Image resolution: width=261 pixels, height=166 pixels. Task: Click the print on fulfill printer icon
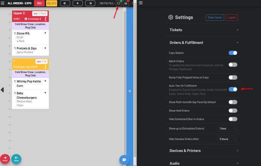tap(126, 3)
